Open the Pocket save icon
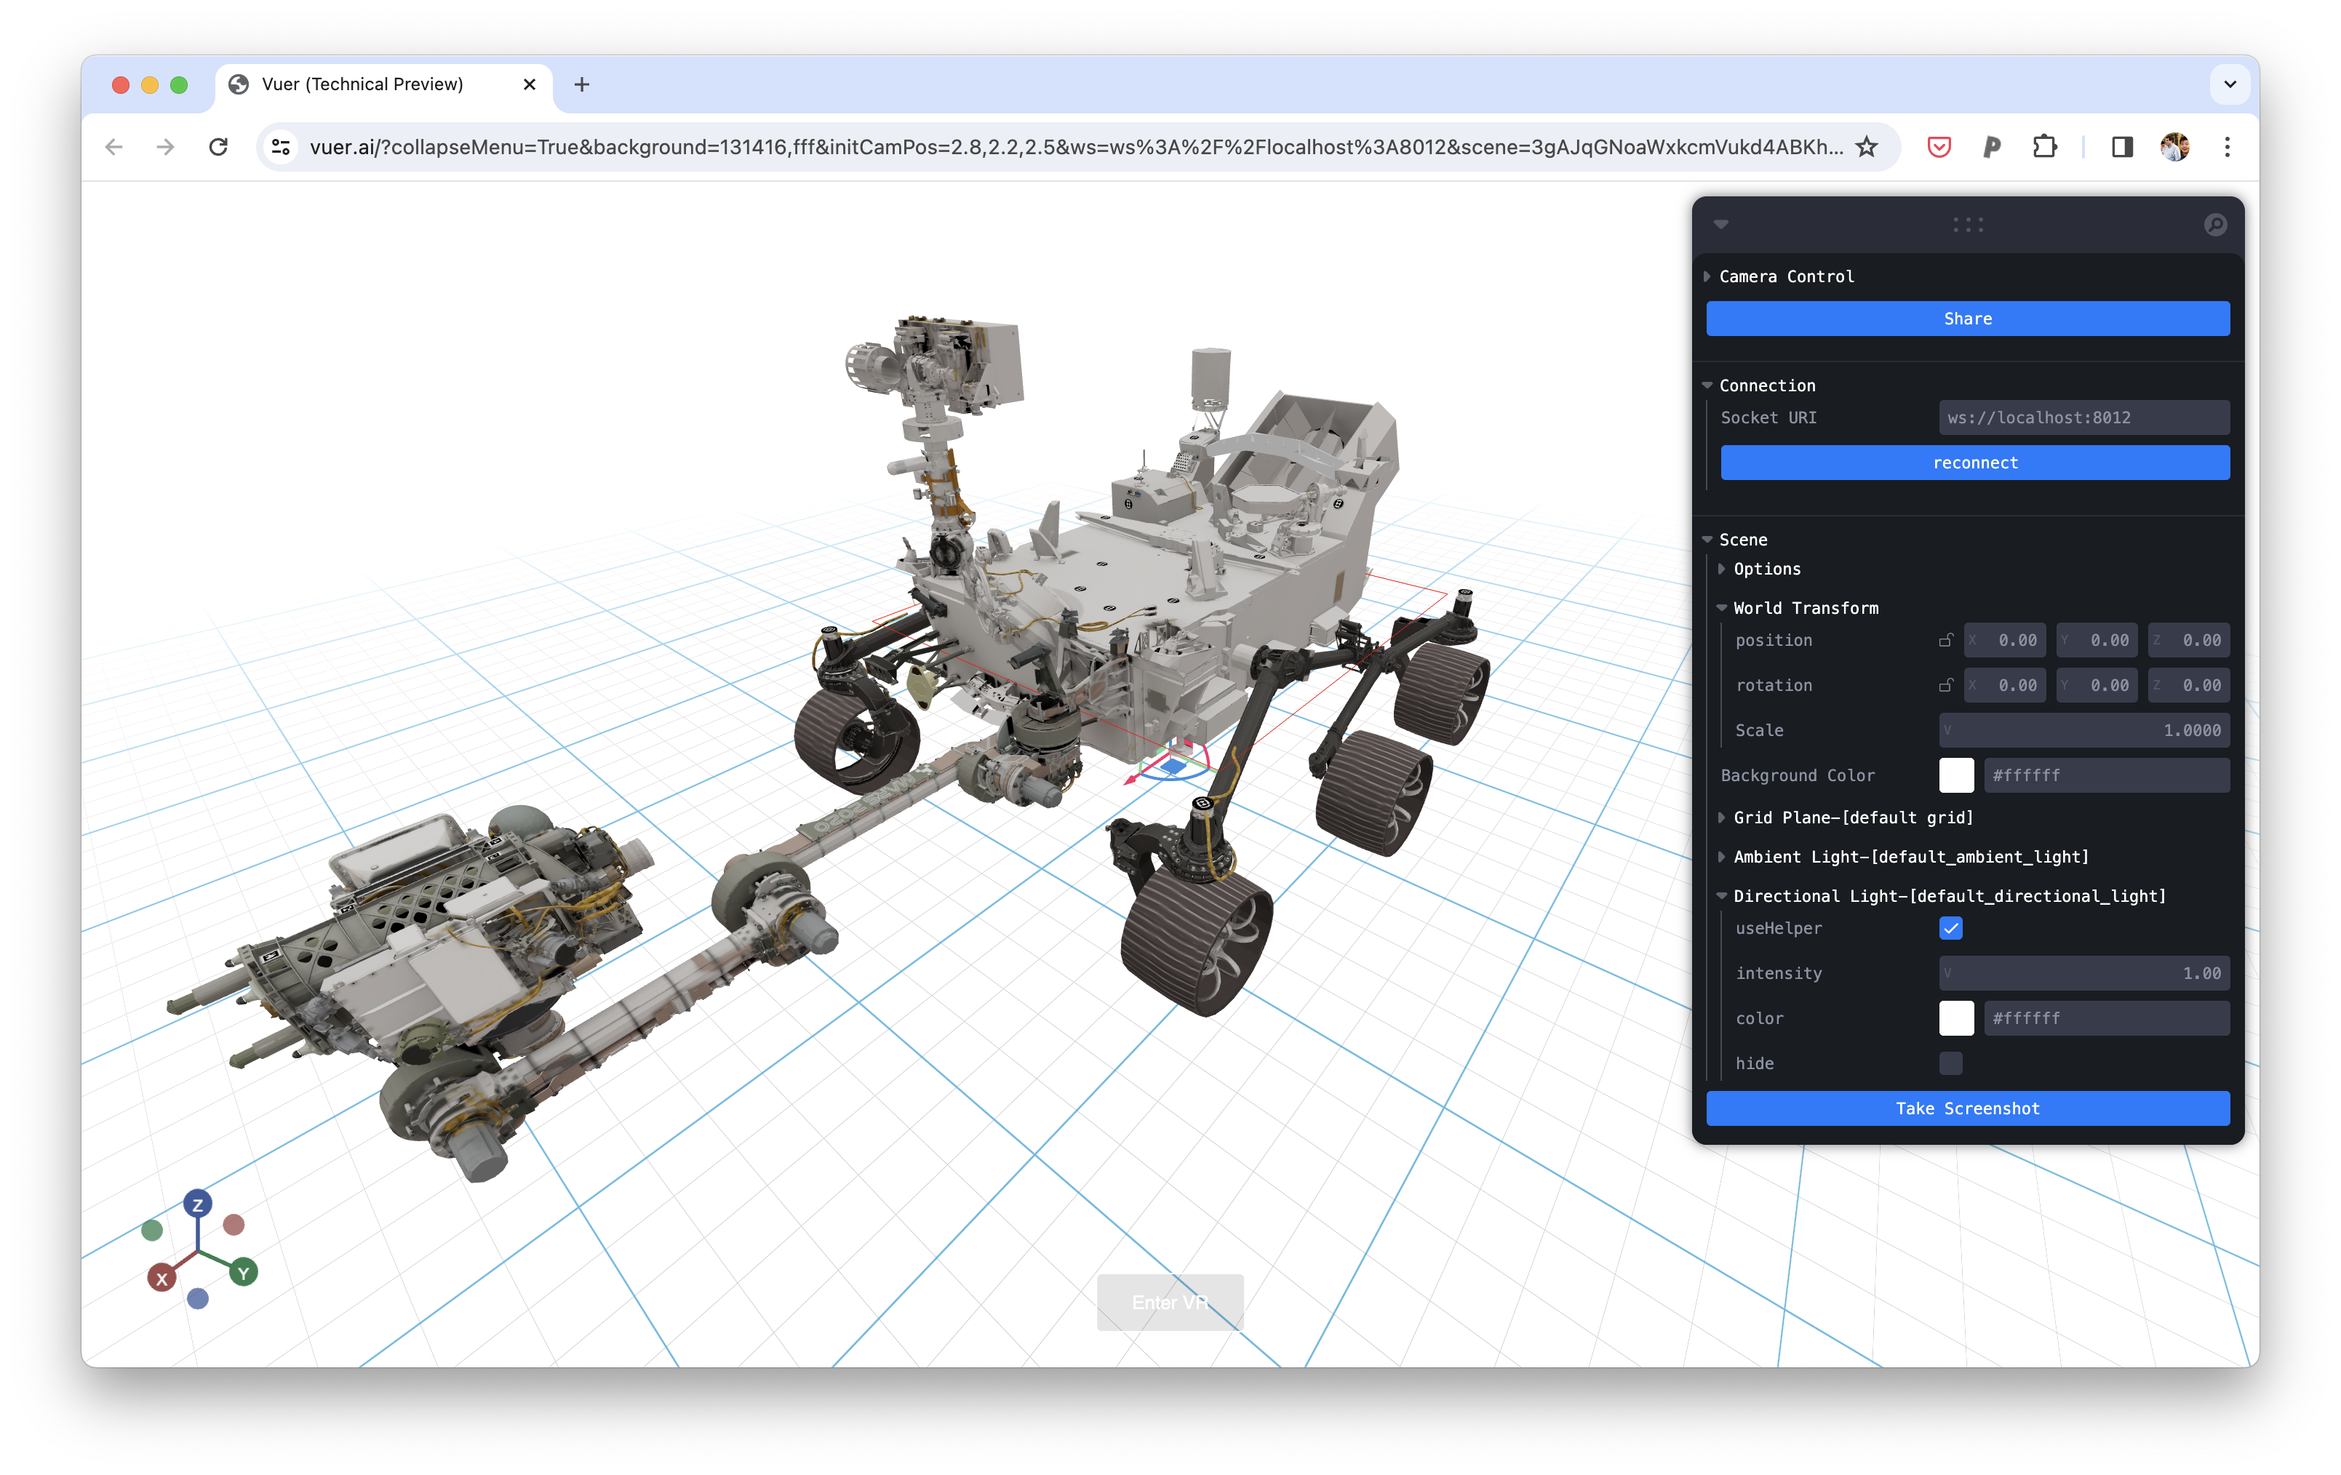 [x=1939, y=147]
